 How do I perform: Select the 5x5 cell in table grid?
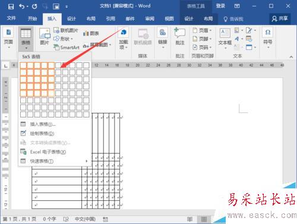pyautogui.click(x=51, y=93)
